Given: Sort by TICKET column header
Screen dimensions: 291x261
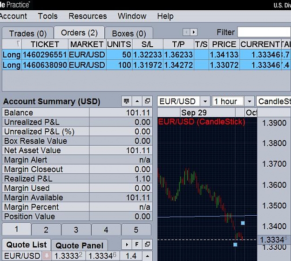Looking at the screenshot, I should point(45,44).
